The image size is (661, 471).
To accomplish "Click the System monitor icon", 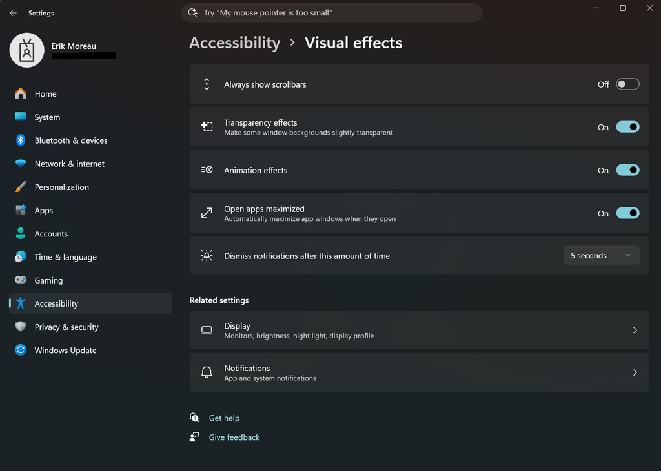I will coord(20,117).
